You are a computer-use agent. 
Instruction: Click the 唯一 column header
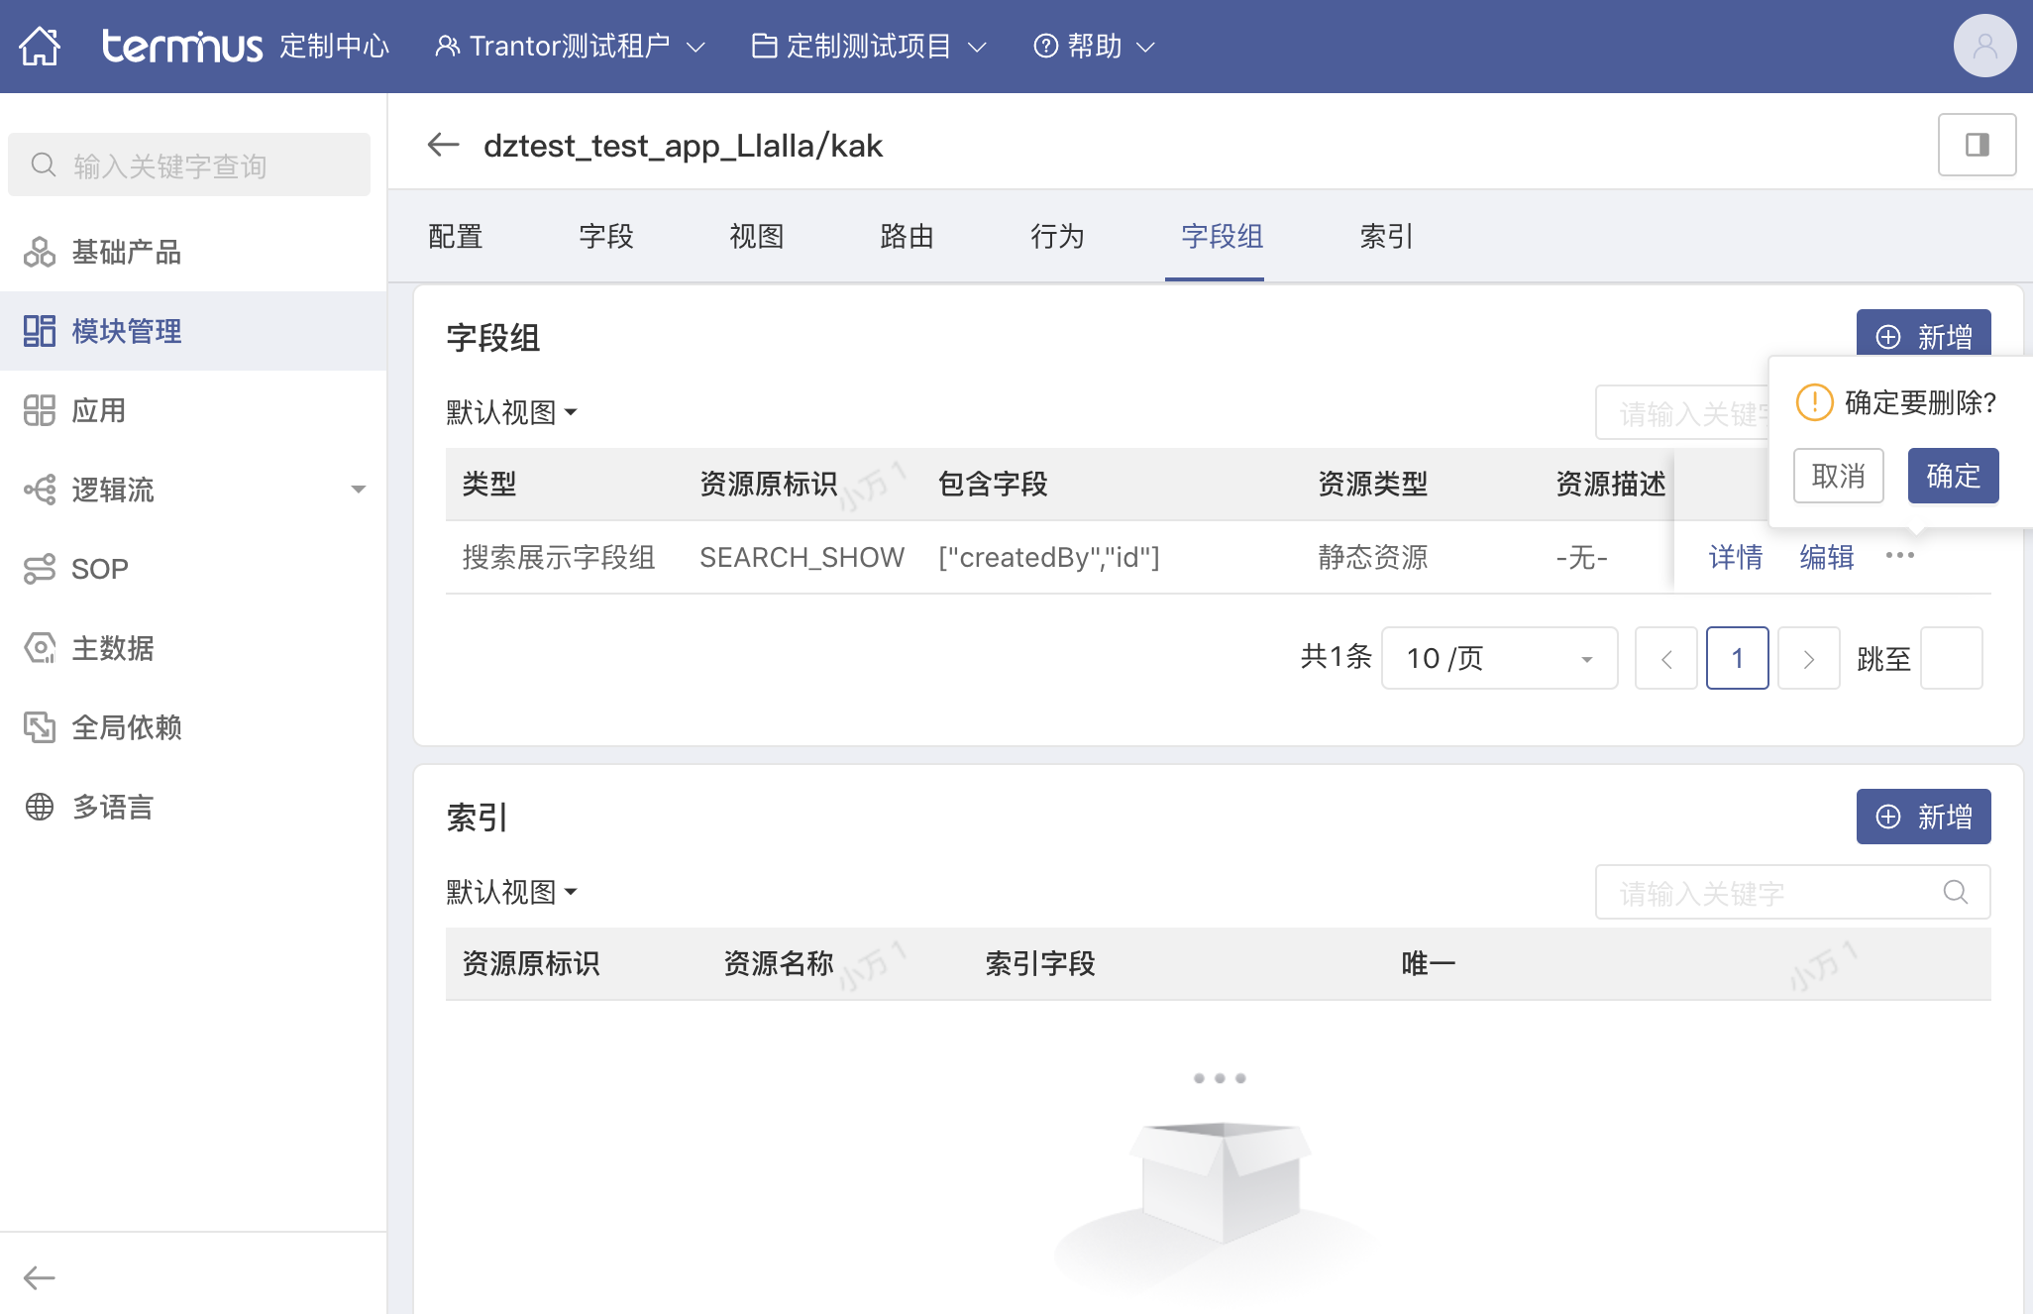(x=1429, y=963)
